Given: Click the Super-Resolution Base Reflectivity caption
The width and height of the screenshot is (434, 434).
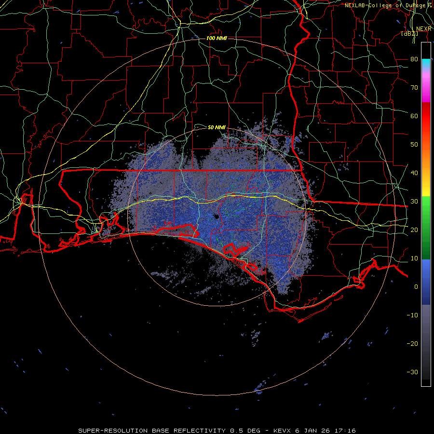Looking at the screenshot, I should coord(217,431).
